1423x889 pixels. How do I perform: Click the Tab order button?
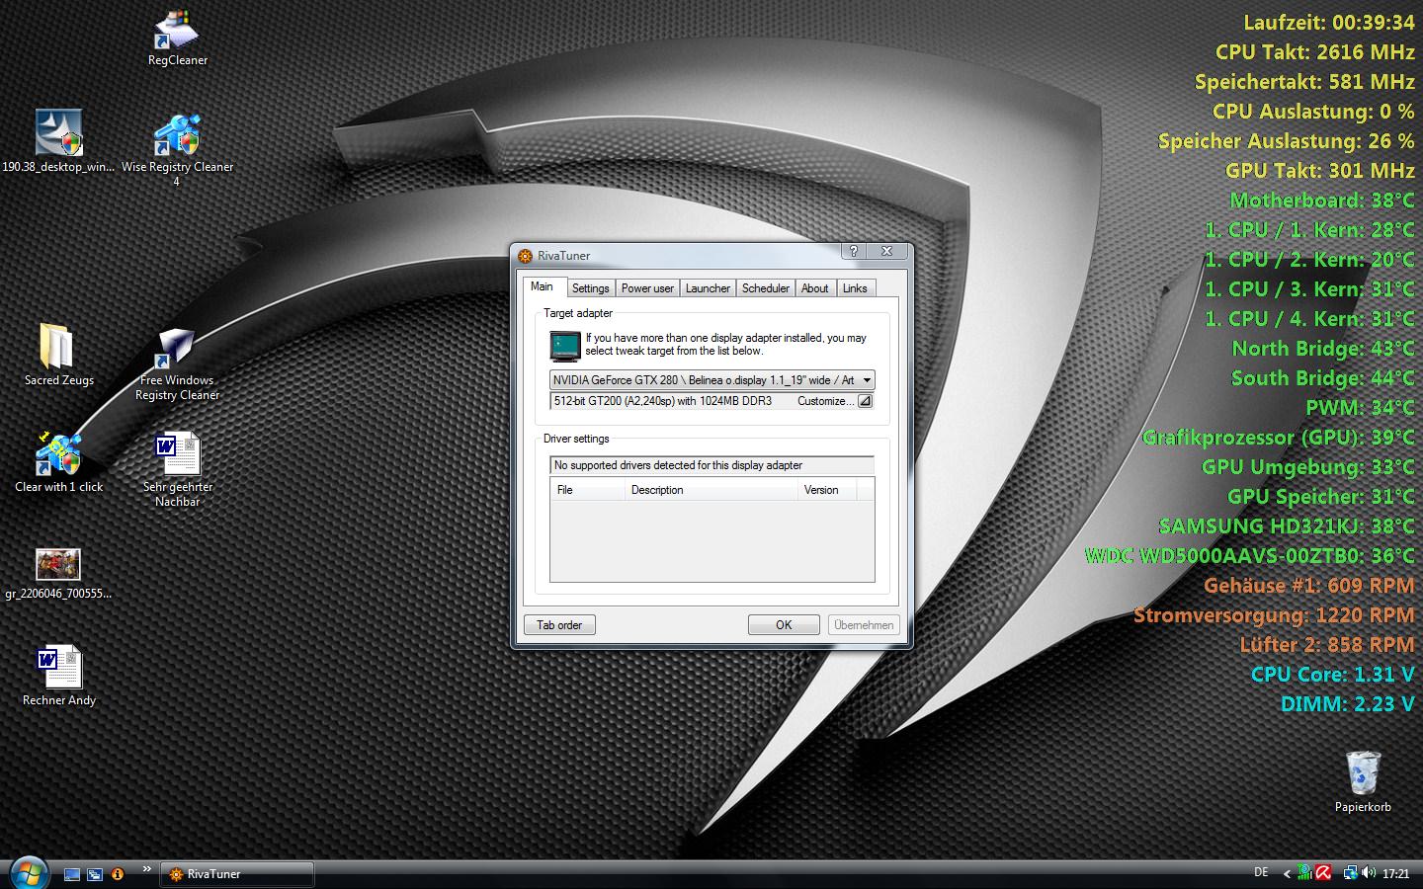[x=559, y=625]
